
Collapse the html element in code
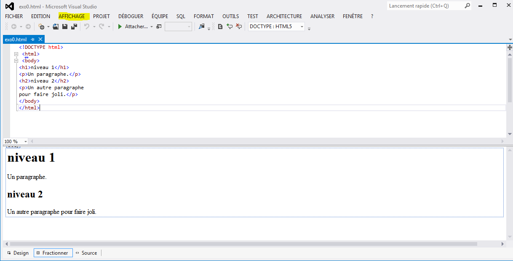tap(16, 54)
